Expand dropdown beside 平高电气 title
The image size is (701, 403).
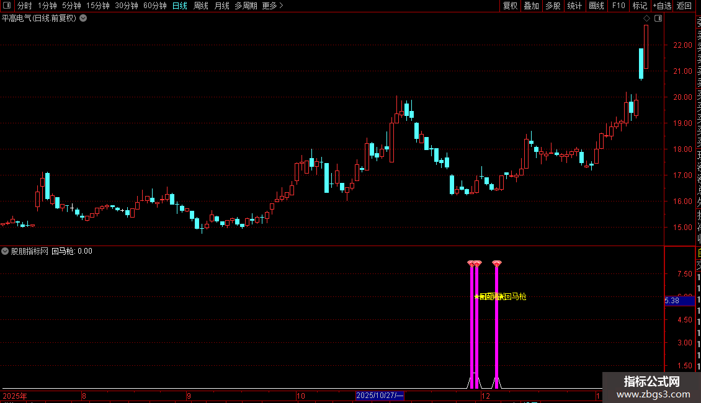click(83, 19)
